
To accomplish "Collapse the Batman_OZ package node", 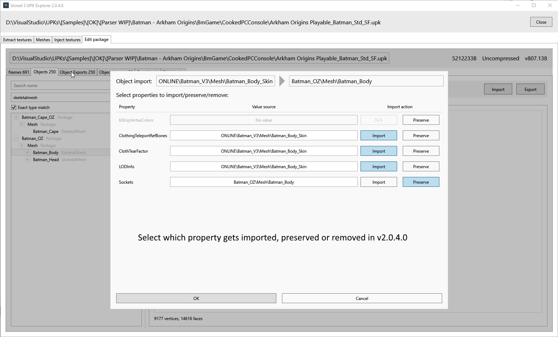I will 16,139.
